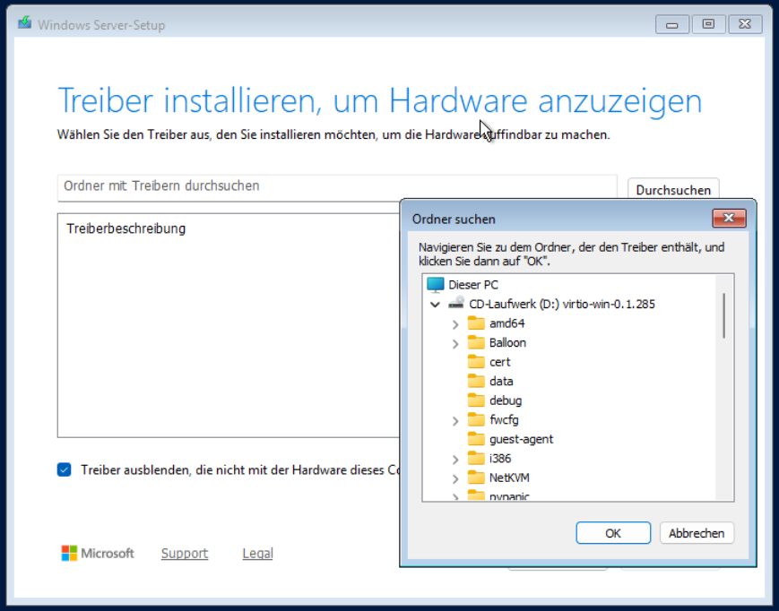Open the Legal link
Screen dimensions: 779x611
point(257,554)
